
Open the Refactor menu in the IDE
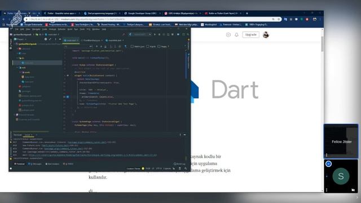(61, 29)
